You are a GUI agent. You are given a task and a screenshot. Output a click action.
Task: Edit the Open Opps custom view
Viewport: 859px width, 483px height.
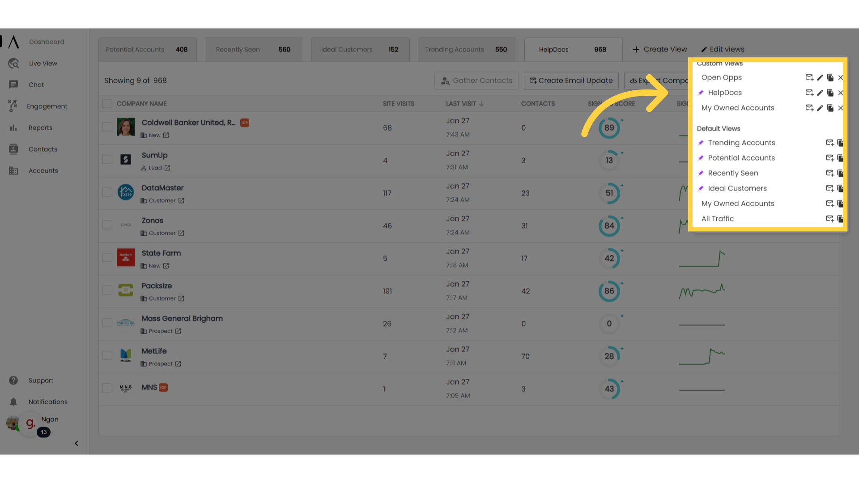pyautogui.click(x=820, y=78)
